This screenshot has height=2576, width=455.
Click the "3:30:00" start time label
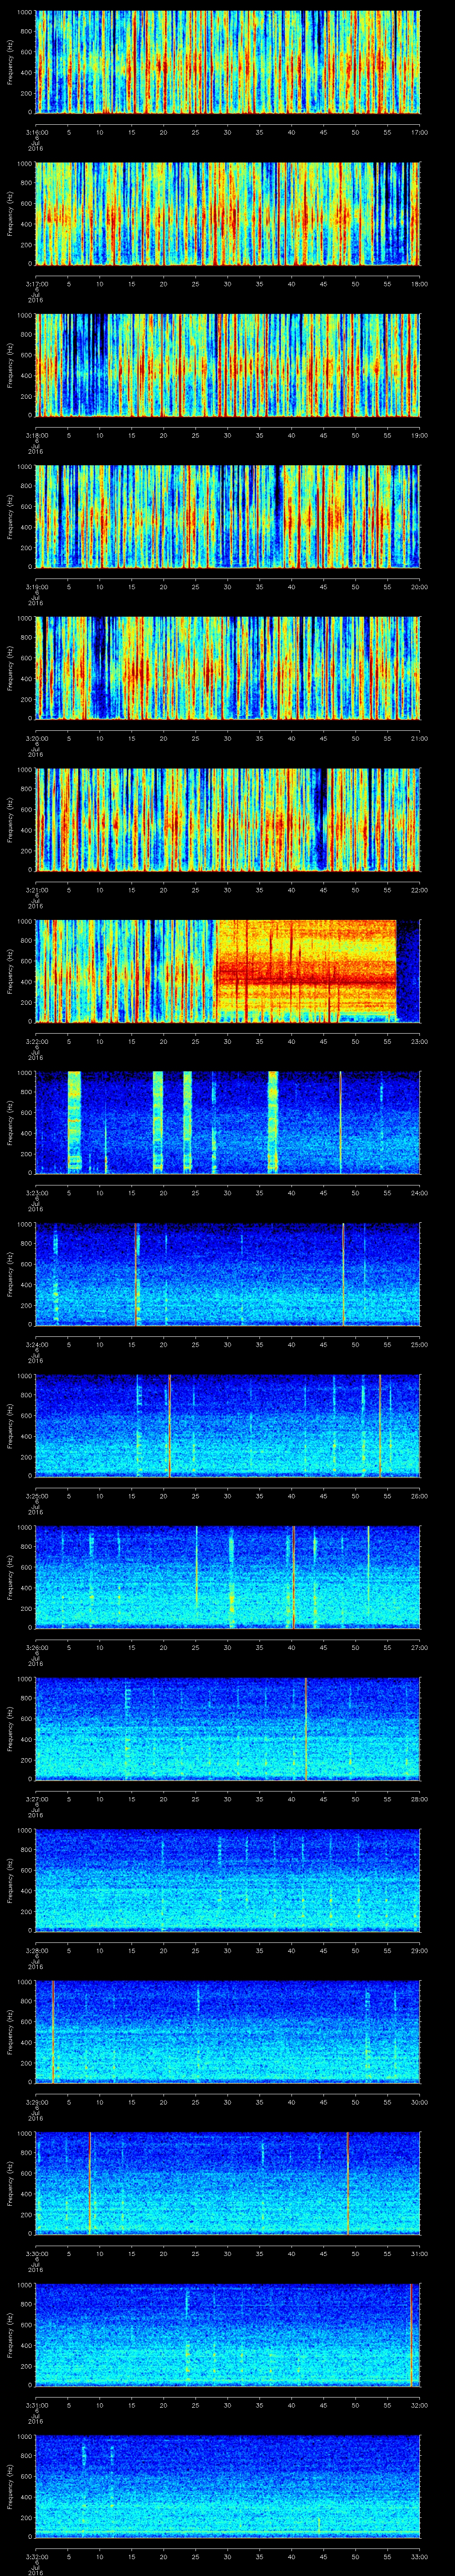coord(36,2253)
